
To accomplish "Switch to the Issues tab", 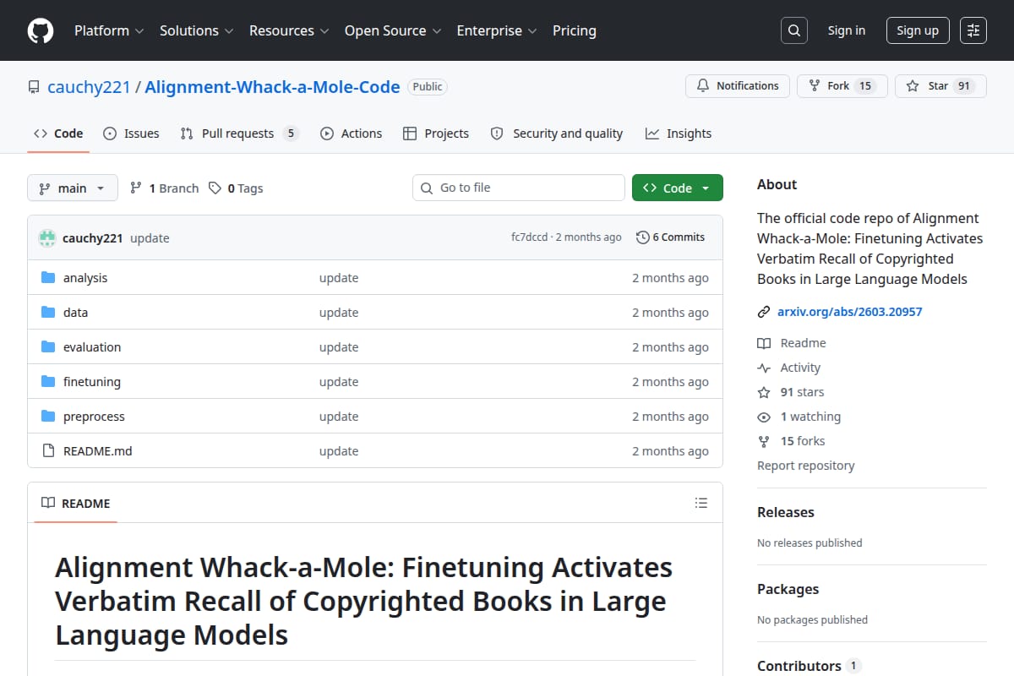I will pyautogui.click(x=131, y=134).
